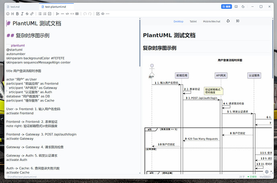The width and height of the screenshot is (277, 183).
Task: Toggle italic formatting
Action: (x=22, y=14)
